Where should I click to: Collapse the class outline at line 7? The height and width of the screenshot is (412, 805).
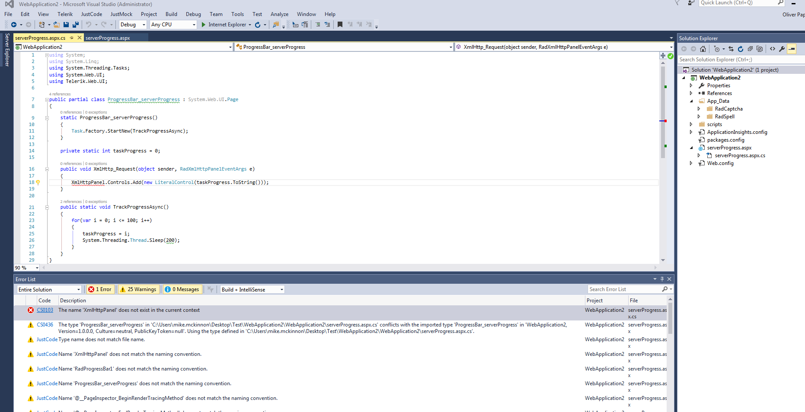[47, 100]
